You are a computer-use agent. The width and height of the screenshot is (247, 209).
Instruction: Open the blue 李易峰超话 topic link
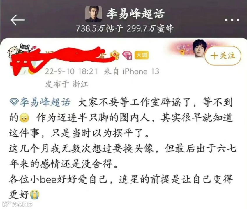pos(45,102)
